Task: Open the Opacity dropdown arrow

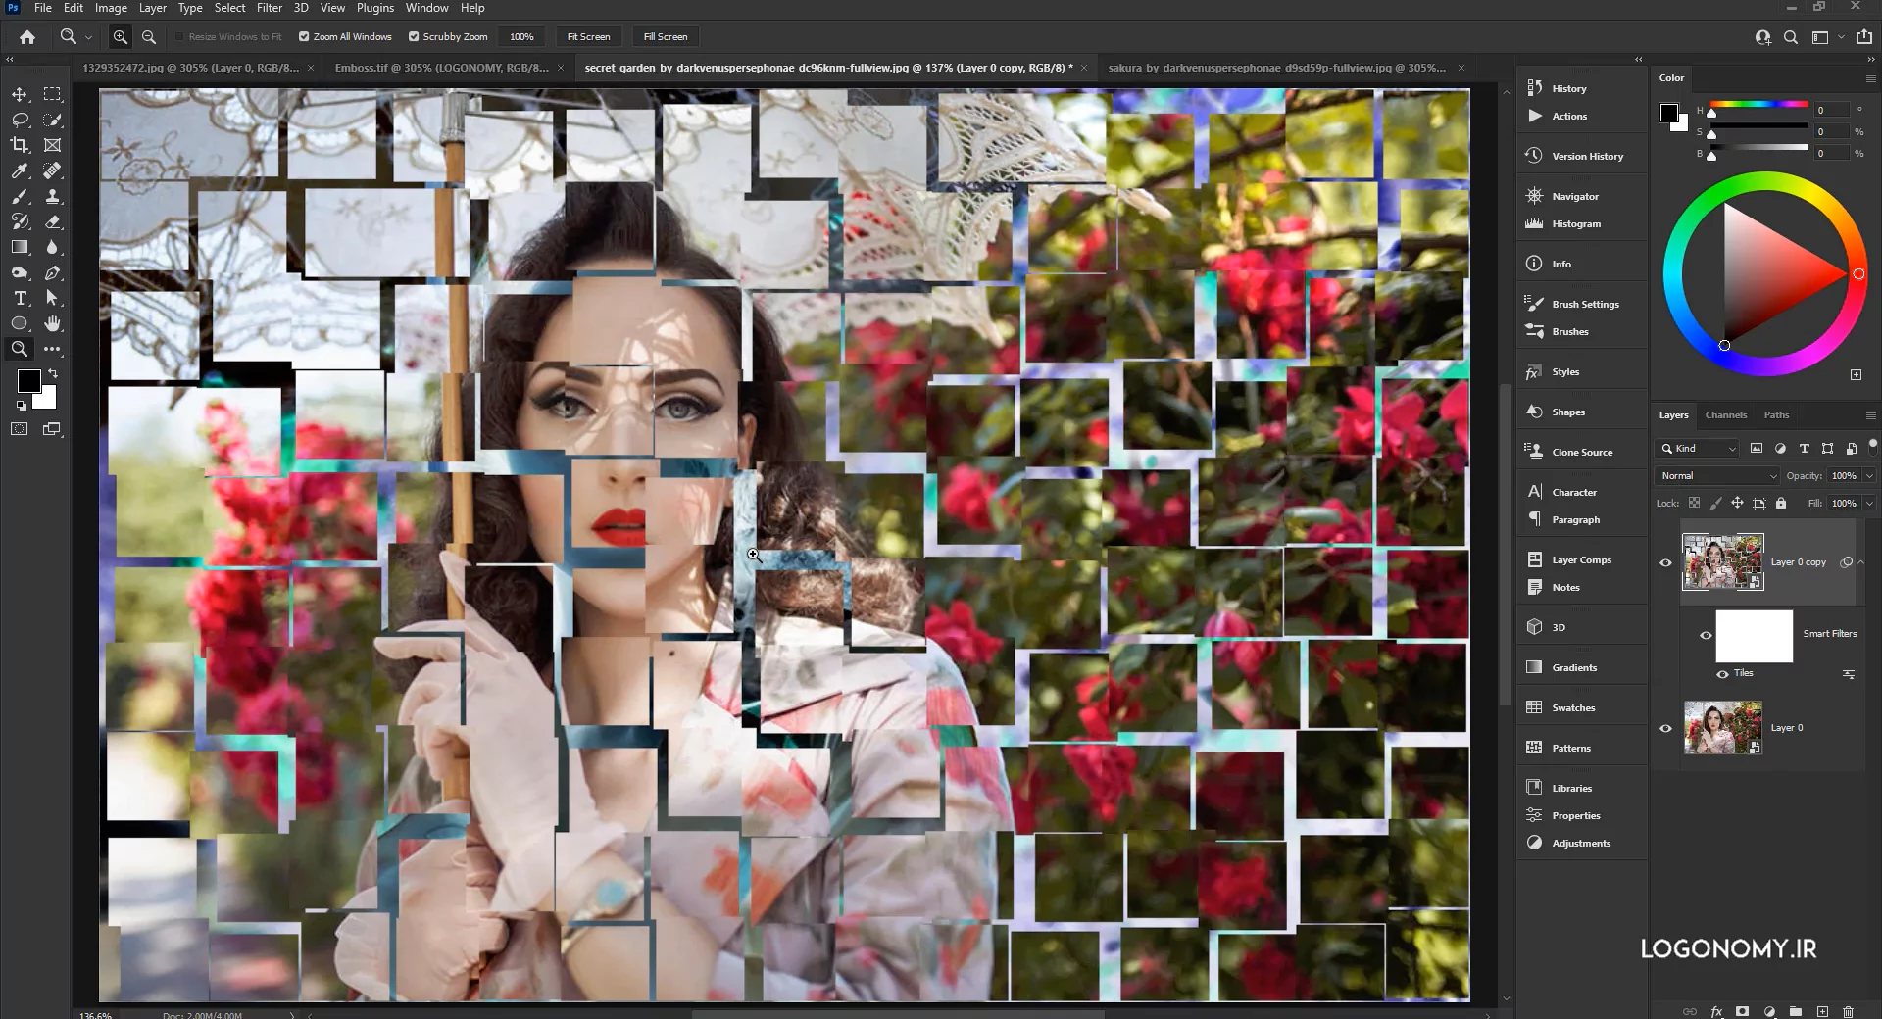Action: click(x=1869, y=476)
